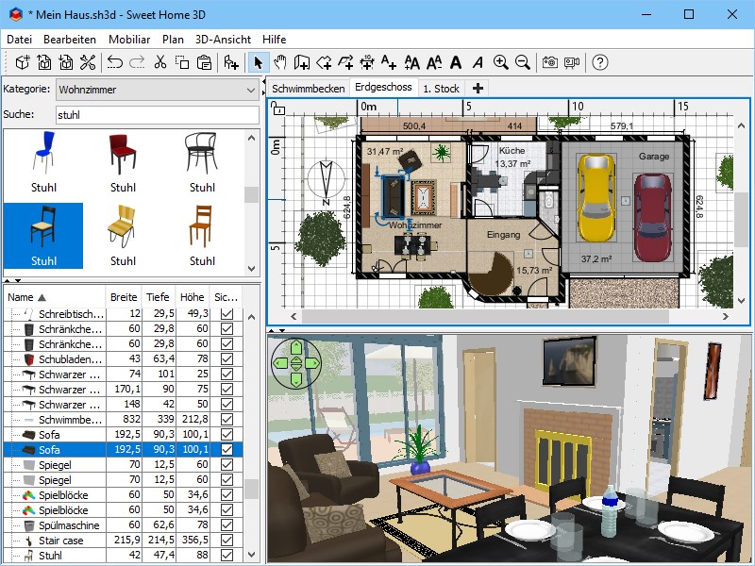
Task: Choose the pan hand tool
Action: tap(280, 62)
